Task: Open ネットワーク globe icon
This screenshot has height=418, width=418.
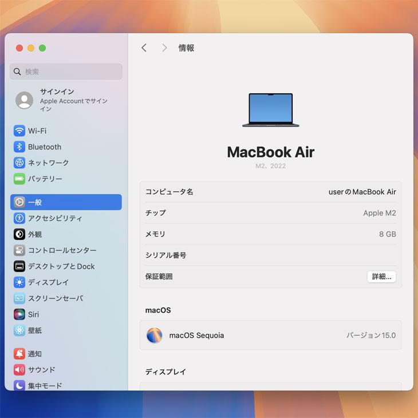Action: pos(19,163)
